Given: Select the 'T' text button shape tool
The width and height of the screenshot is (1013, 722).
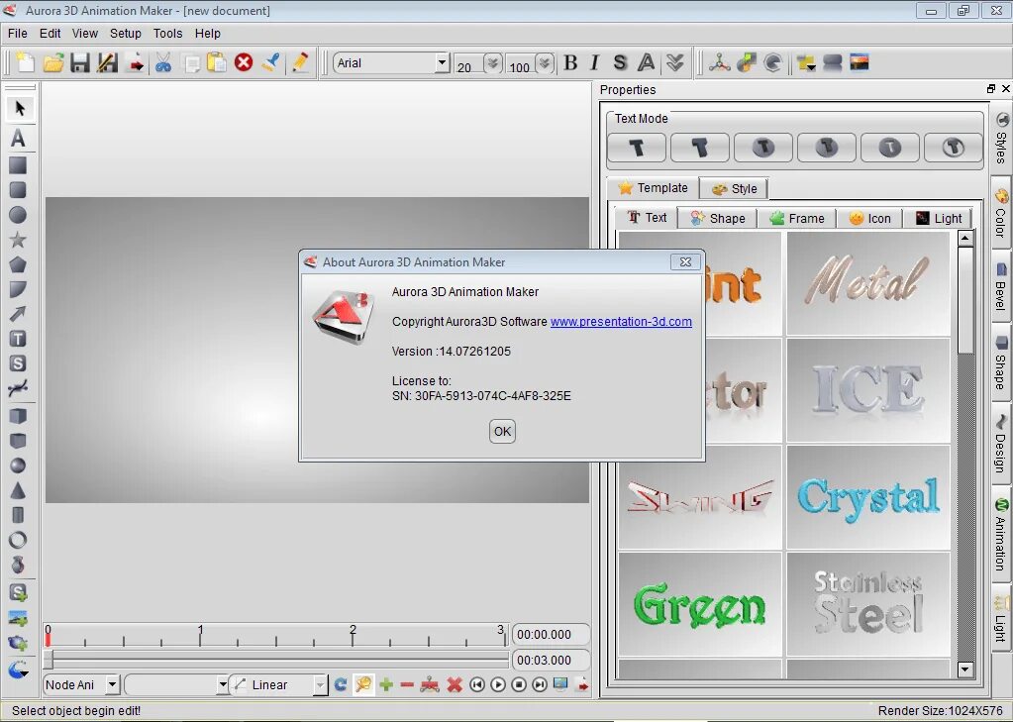Looking at the screenshot, I should point(18,339).
